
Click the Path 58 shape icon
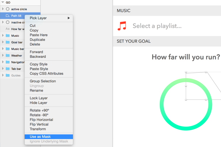(7, 15)
